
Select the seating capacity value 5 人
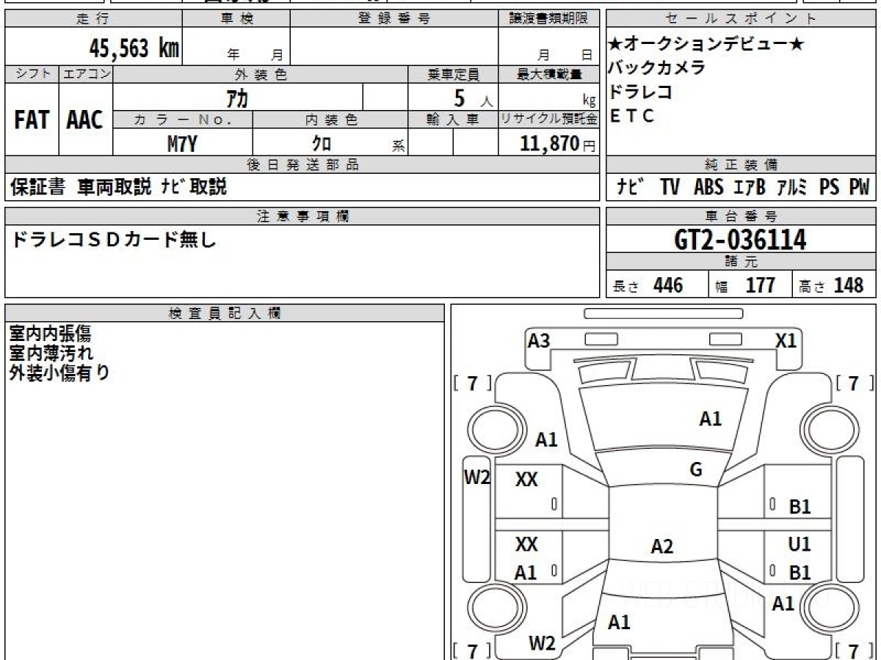coord(474,98)
